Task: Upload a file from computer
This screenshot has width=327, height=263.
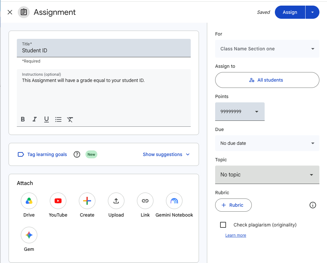Action: pos(116,201)
